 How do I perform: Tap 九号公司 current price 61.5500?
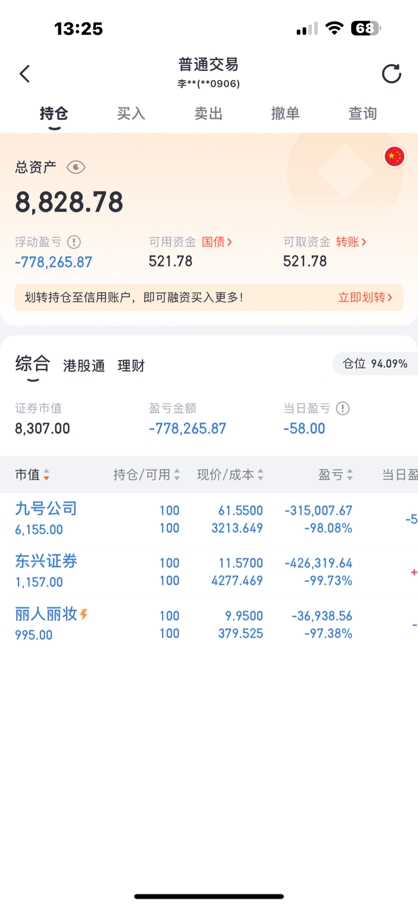pyautogui.click(x=241, y=510)
